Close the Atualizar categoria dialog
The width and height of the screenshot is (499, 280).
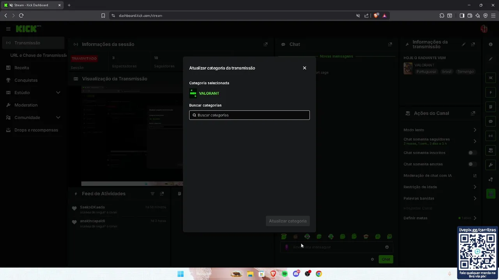tap(304, 68)
